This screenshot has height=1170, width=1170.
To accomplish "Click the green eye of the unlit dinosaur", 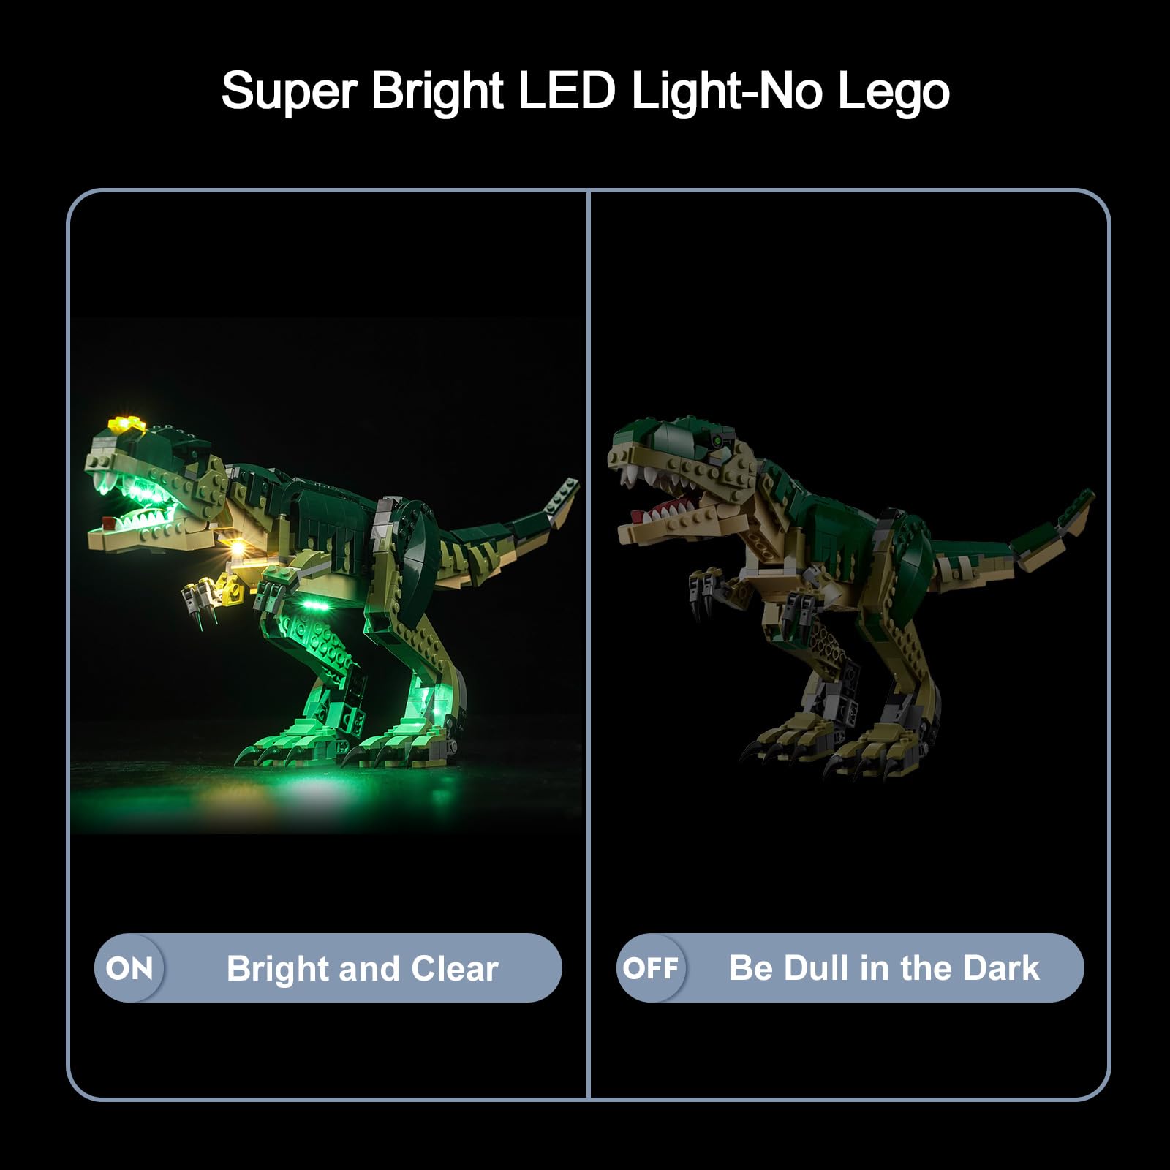I will click(x=719, y=441).
